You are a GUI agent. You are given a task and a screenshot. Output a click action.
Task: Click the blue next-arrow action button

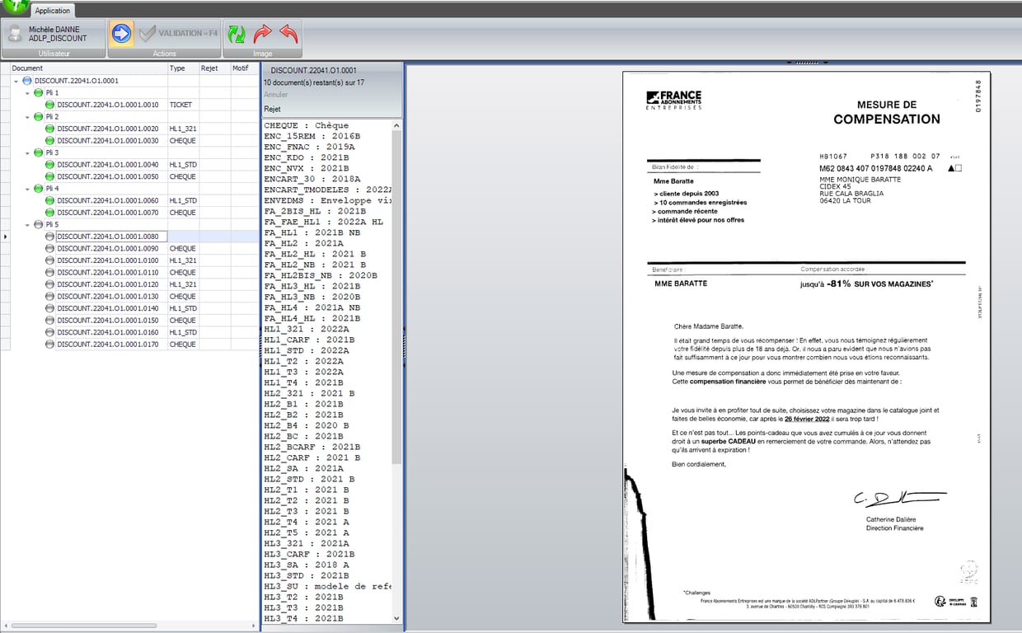pyautogui.click(x=122, y=34)
